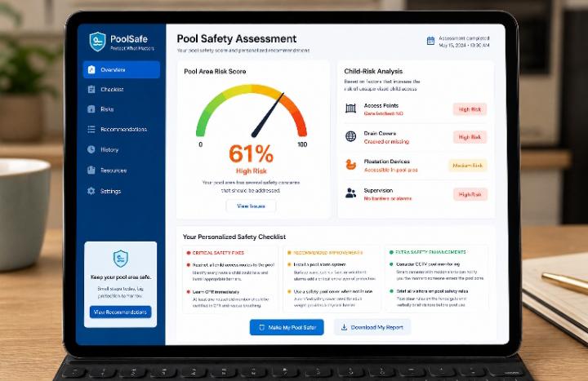The height and width of the screenshot is (381, 588).
Task: Click the Critical Safety Fixes column header
Action: point(218,253)
